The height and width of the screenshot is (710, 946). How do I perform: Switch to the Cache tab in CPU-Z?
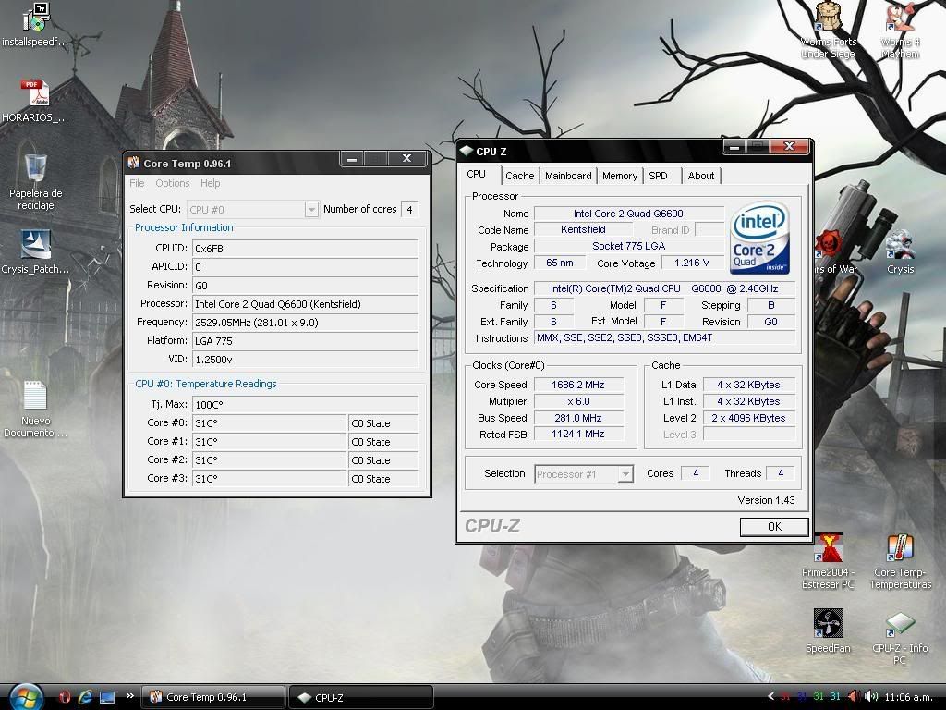point(519,176)
